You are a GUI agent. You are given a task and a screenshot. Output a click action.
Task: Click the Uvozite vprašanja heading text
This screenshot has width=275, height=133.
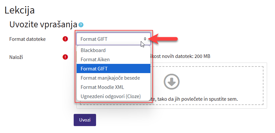tap(43, 24)
